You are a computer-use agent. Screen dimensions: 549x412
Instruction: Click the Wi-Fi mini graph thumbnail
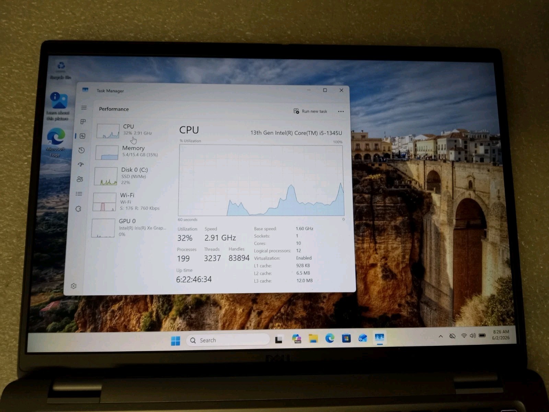(x=104, y=202)
